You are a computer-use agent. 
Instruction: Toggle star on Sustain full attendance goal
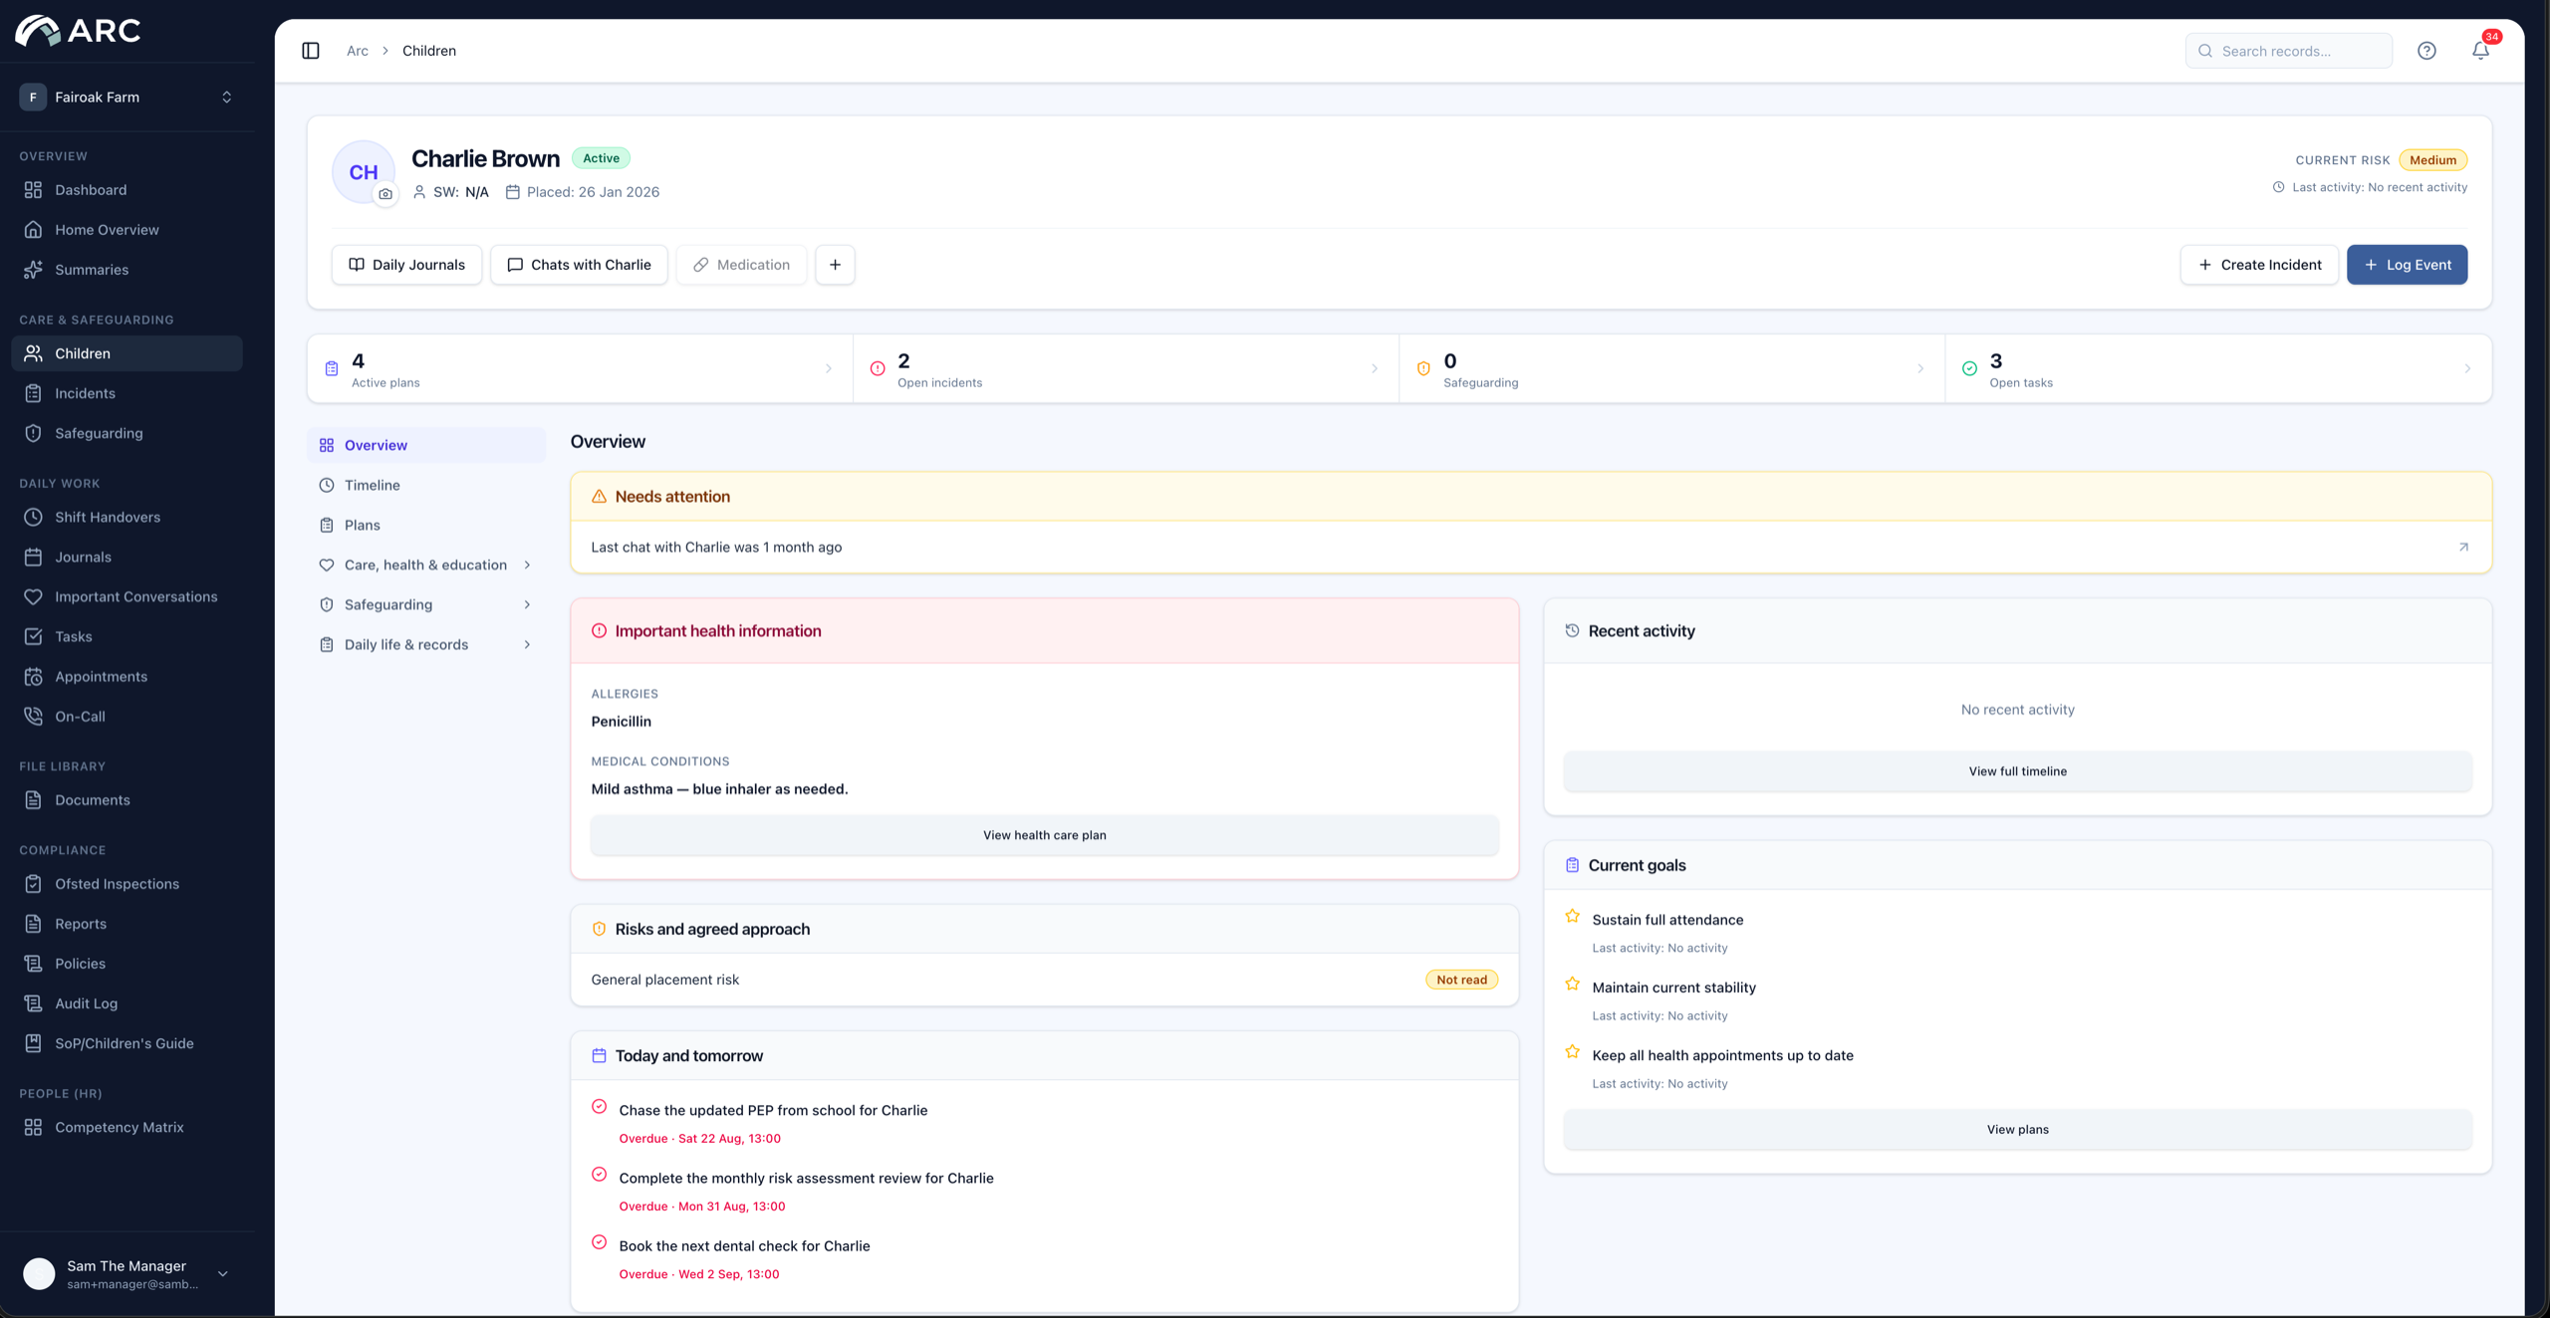tap(1572, 916)
